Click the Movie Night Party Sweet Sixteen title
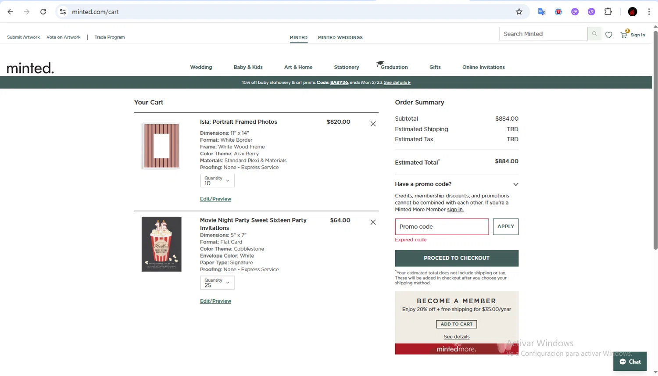 pyautogui.click(x=253, y=224)
